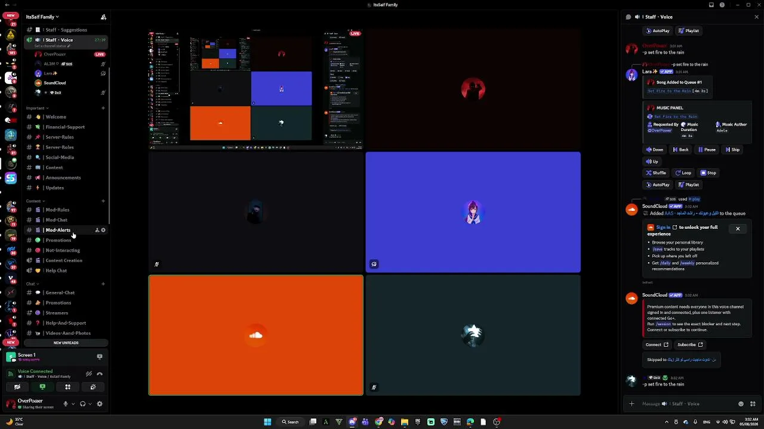Add a channel to the Chat category

103,284
